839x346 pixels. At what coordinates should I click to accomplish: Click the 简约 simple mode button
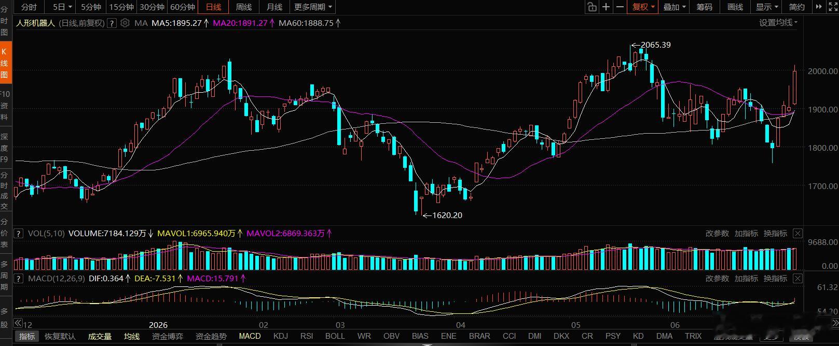(797, 7)
